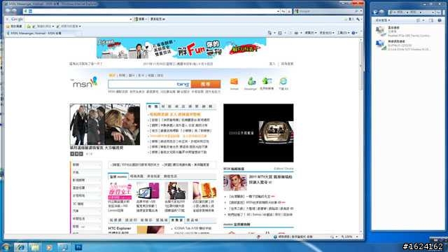Open the folder icon in taskbar

[x=34, y=247]
